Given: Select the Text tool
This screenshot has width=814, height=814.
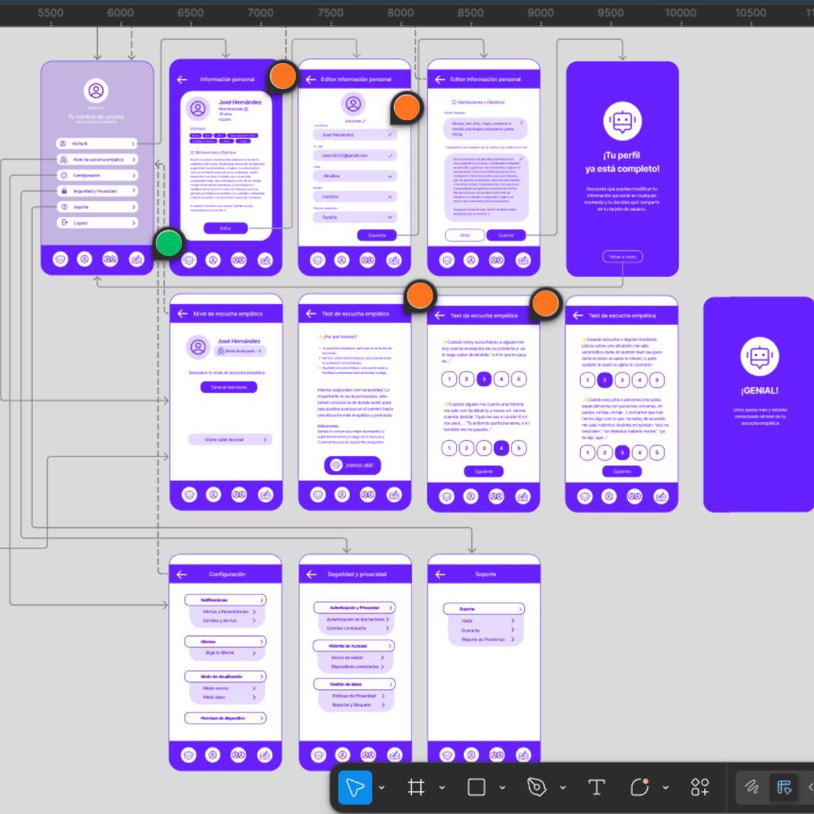Looking at the screenshot, I should [596, 787].
